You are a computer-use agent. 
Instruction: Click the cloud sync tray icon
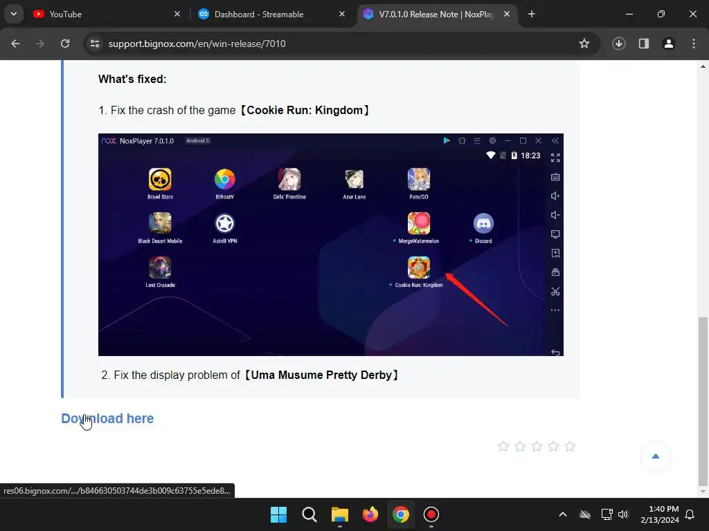pyautogui.click(x=585, y=514)
